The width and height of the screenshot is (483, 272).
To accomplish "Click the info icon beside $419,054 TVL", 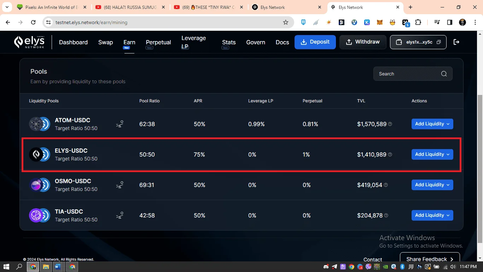I will tap(386, 185).
